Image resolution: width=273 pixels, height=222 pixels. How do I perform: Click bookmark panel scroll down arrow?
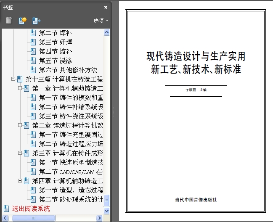pyautogui.click(x=107, y=211)
